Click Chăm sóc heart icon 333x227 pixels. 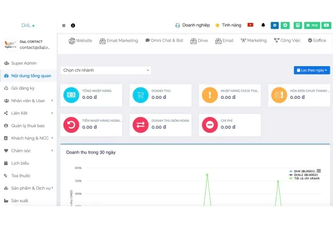click(6, 150)
